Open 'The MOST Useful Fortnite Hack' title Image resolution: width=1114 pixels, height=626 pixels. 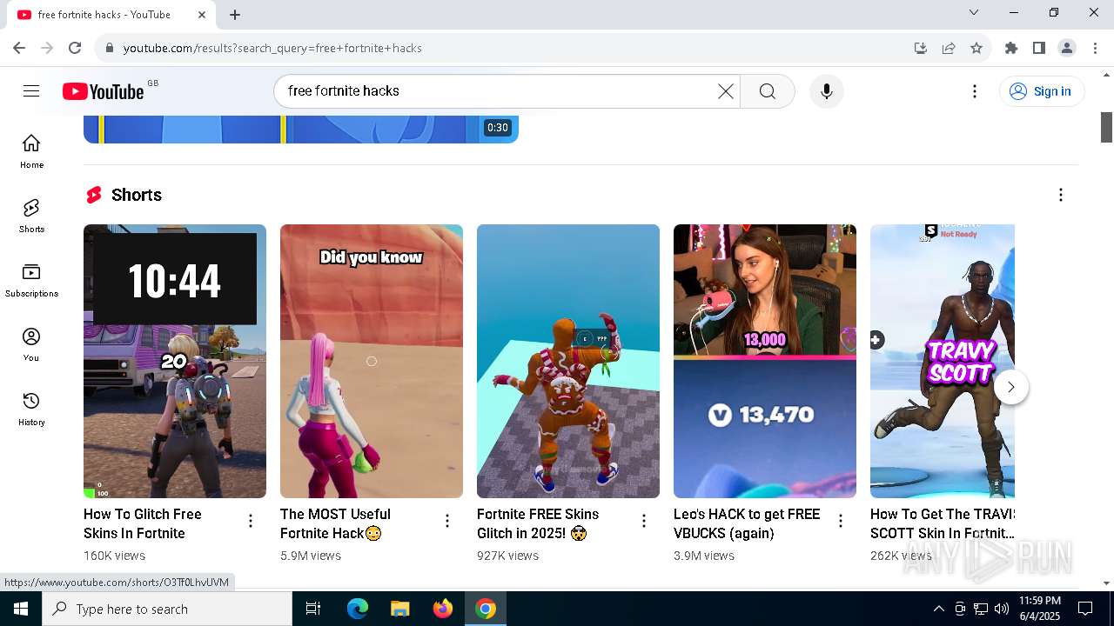point(335,523)
